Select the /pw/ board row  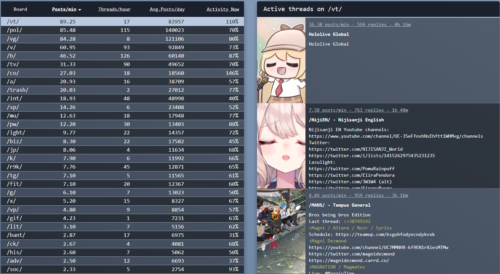[x=122, y=124]
